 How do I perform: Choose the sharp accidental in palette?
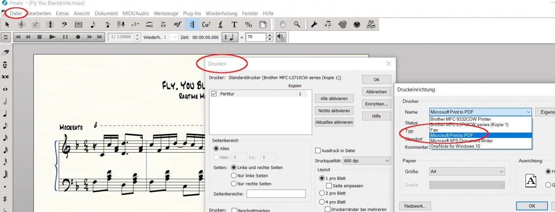coord(5,199)
